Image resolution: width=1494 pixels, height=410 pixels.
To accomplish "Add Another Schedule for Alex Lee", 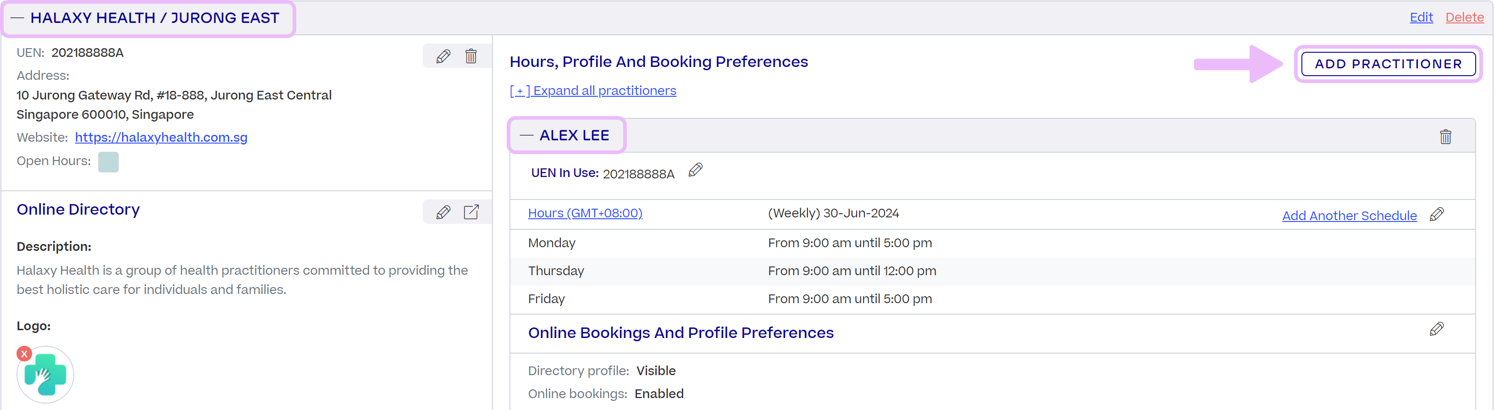I will 1349,215.
